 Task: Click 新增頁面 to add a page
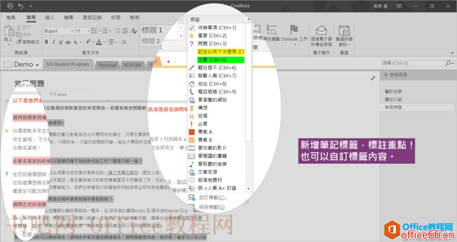pyautogui.click(x=395, y=75)
